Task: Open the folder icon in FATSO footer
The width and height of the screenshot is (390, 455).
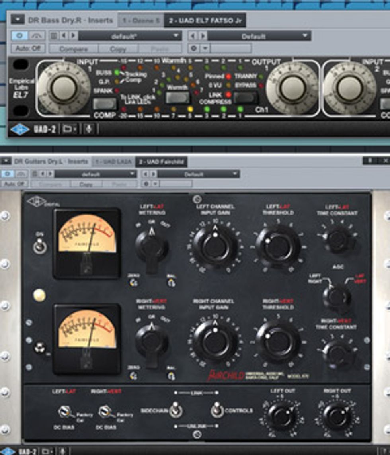Action: pos(69,129)
